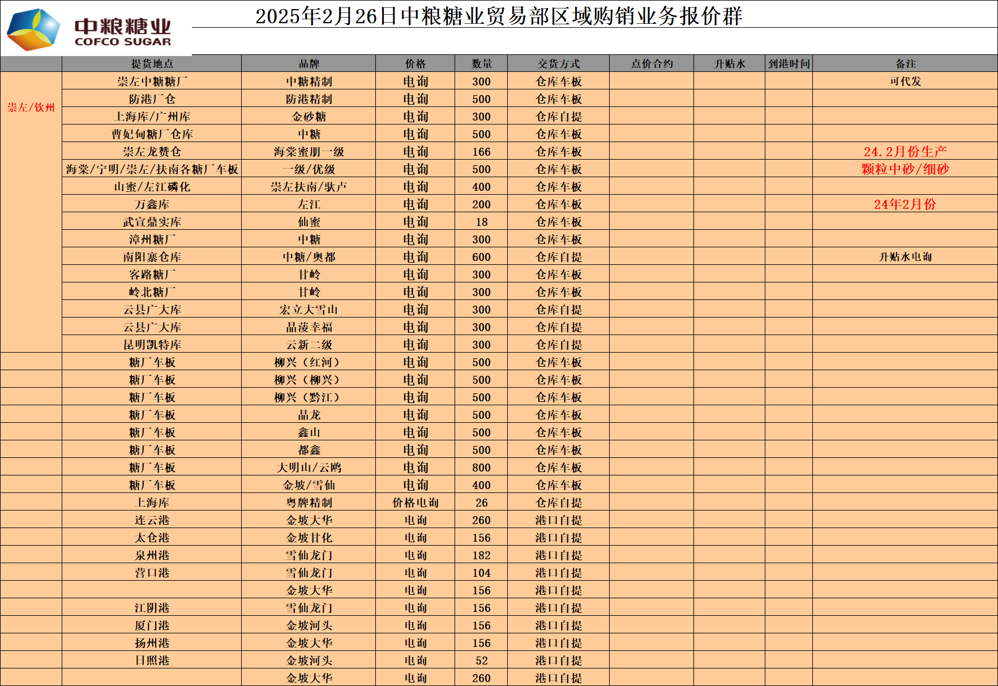Click the 2025年2月26日 report title
Image resolution: width=998 pixels, height=686 pixels.
pos(498,16)
